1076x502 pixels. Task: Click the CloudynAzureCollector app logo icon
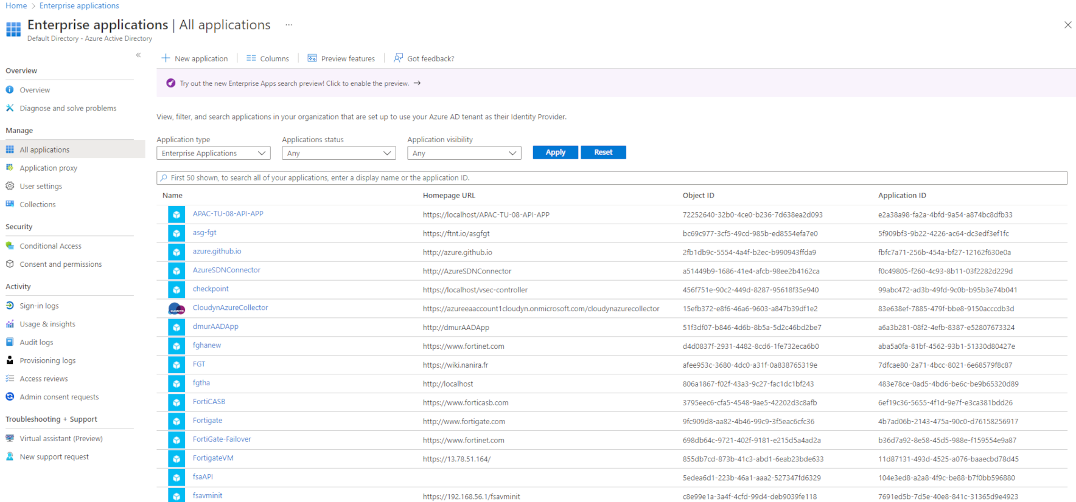tap(176, 309)
